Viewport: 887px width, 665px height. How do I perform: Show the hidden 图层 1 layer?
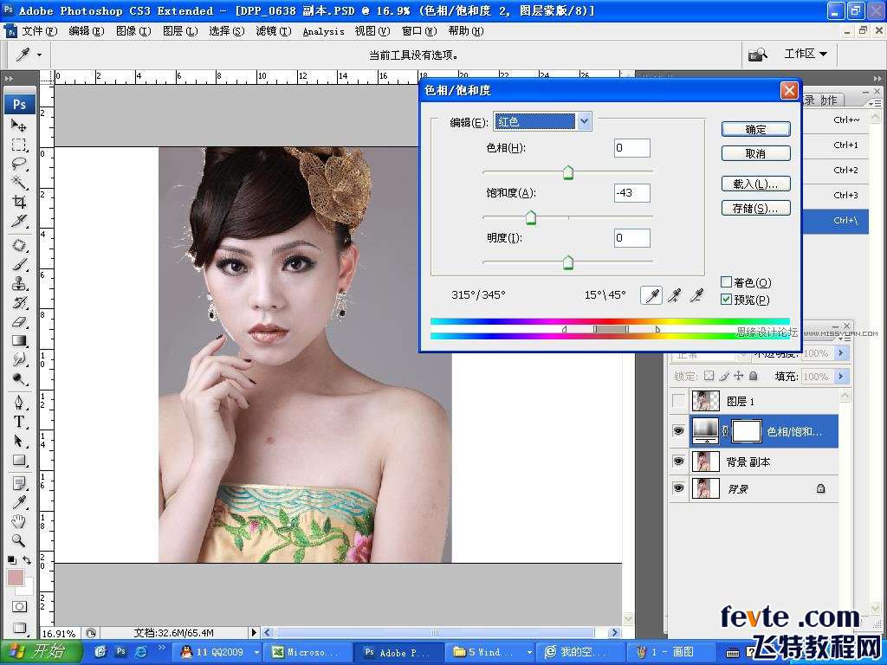click(x=678, y=401)
